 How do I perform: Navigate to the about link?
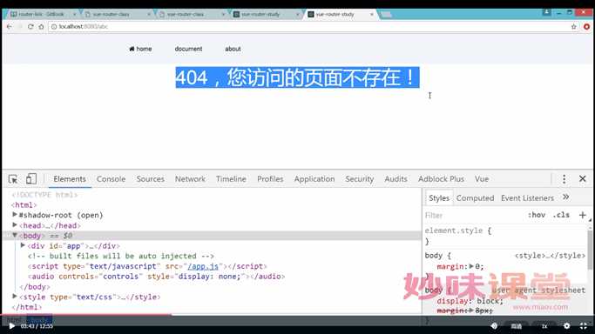pyautogui.click(x=233, y=49)
